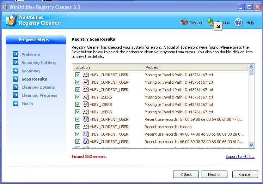Uncheck the second HKEY_CURRENT_USER row checkbox
263x184 pixels.
[78, 82]
